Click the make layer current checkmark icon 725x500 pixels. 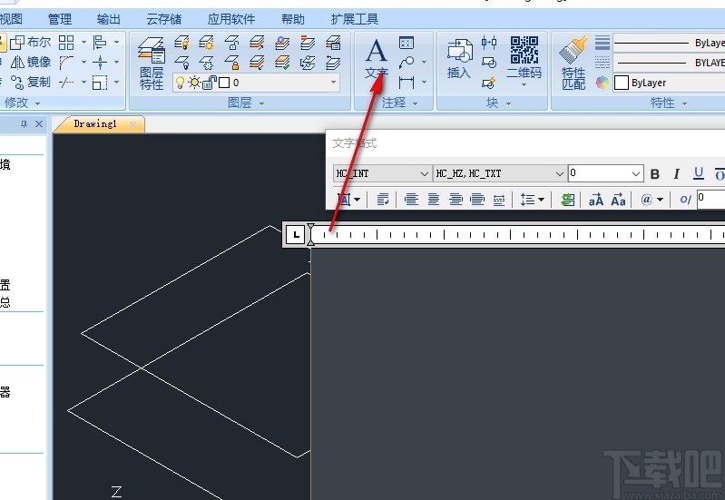click(282, 63)
